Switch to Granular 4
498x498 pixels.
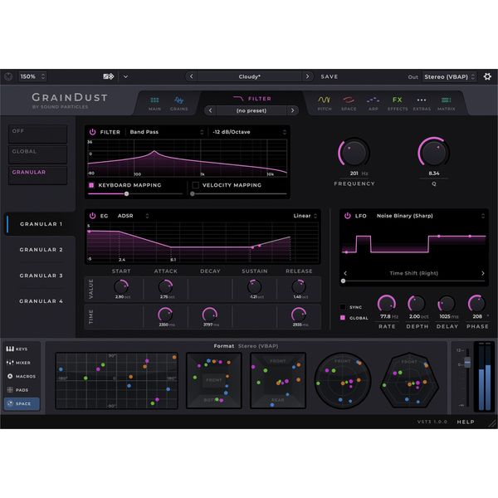(x=41, y=301)
